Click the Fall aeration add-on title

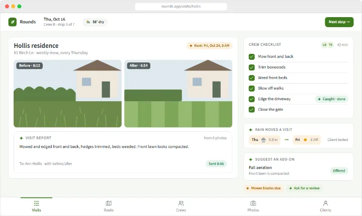pos(260,168)
